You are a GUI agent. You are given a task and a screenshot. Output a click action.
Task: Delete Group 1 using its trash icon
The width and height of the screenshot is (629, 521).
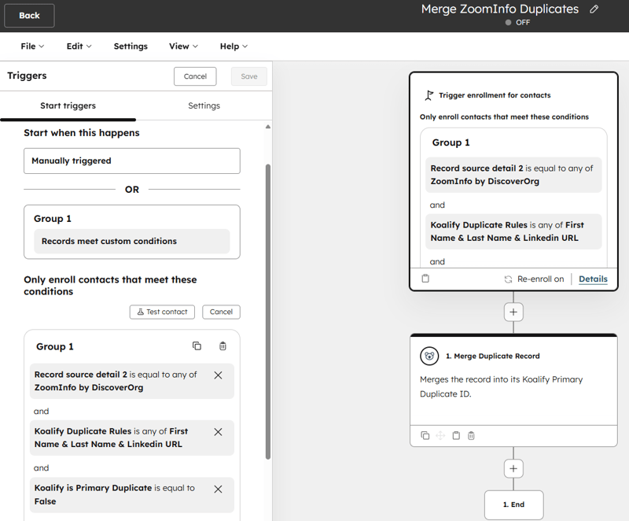point(223,345)
